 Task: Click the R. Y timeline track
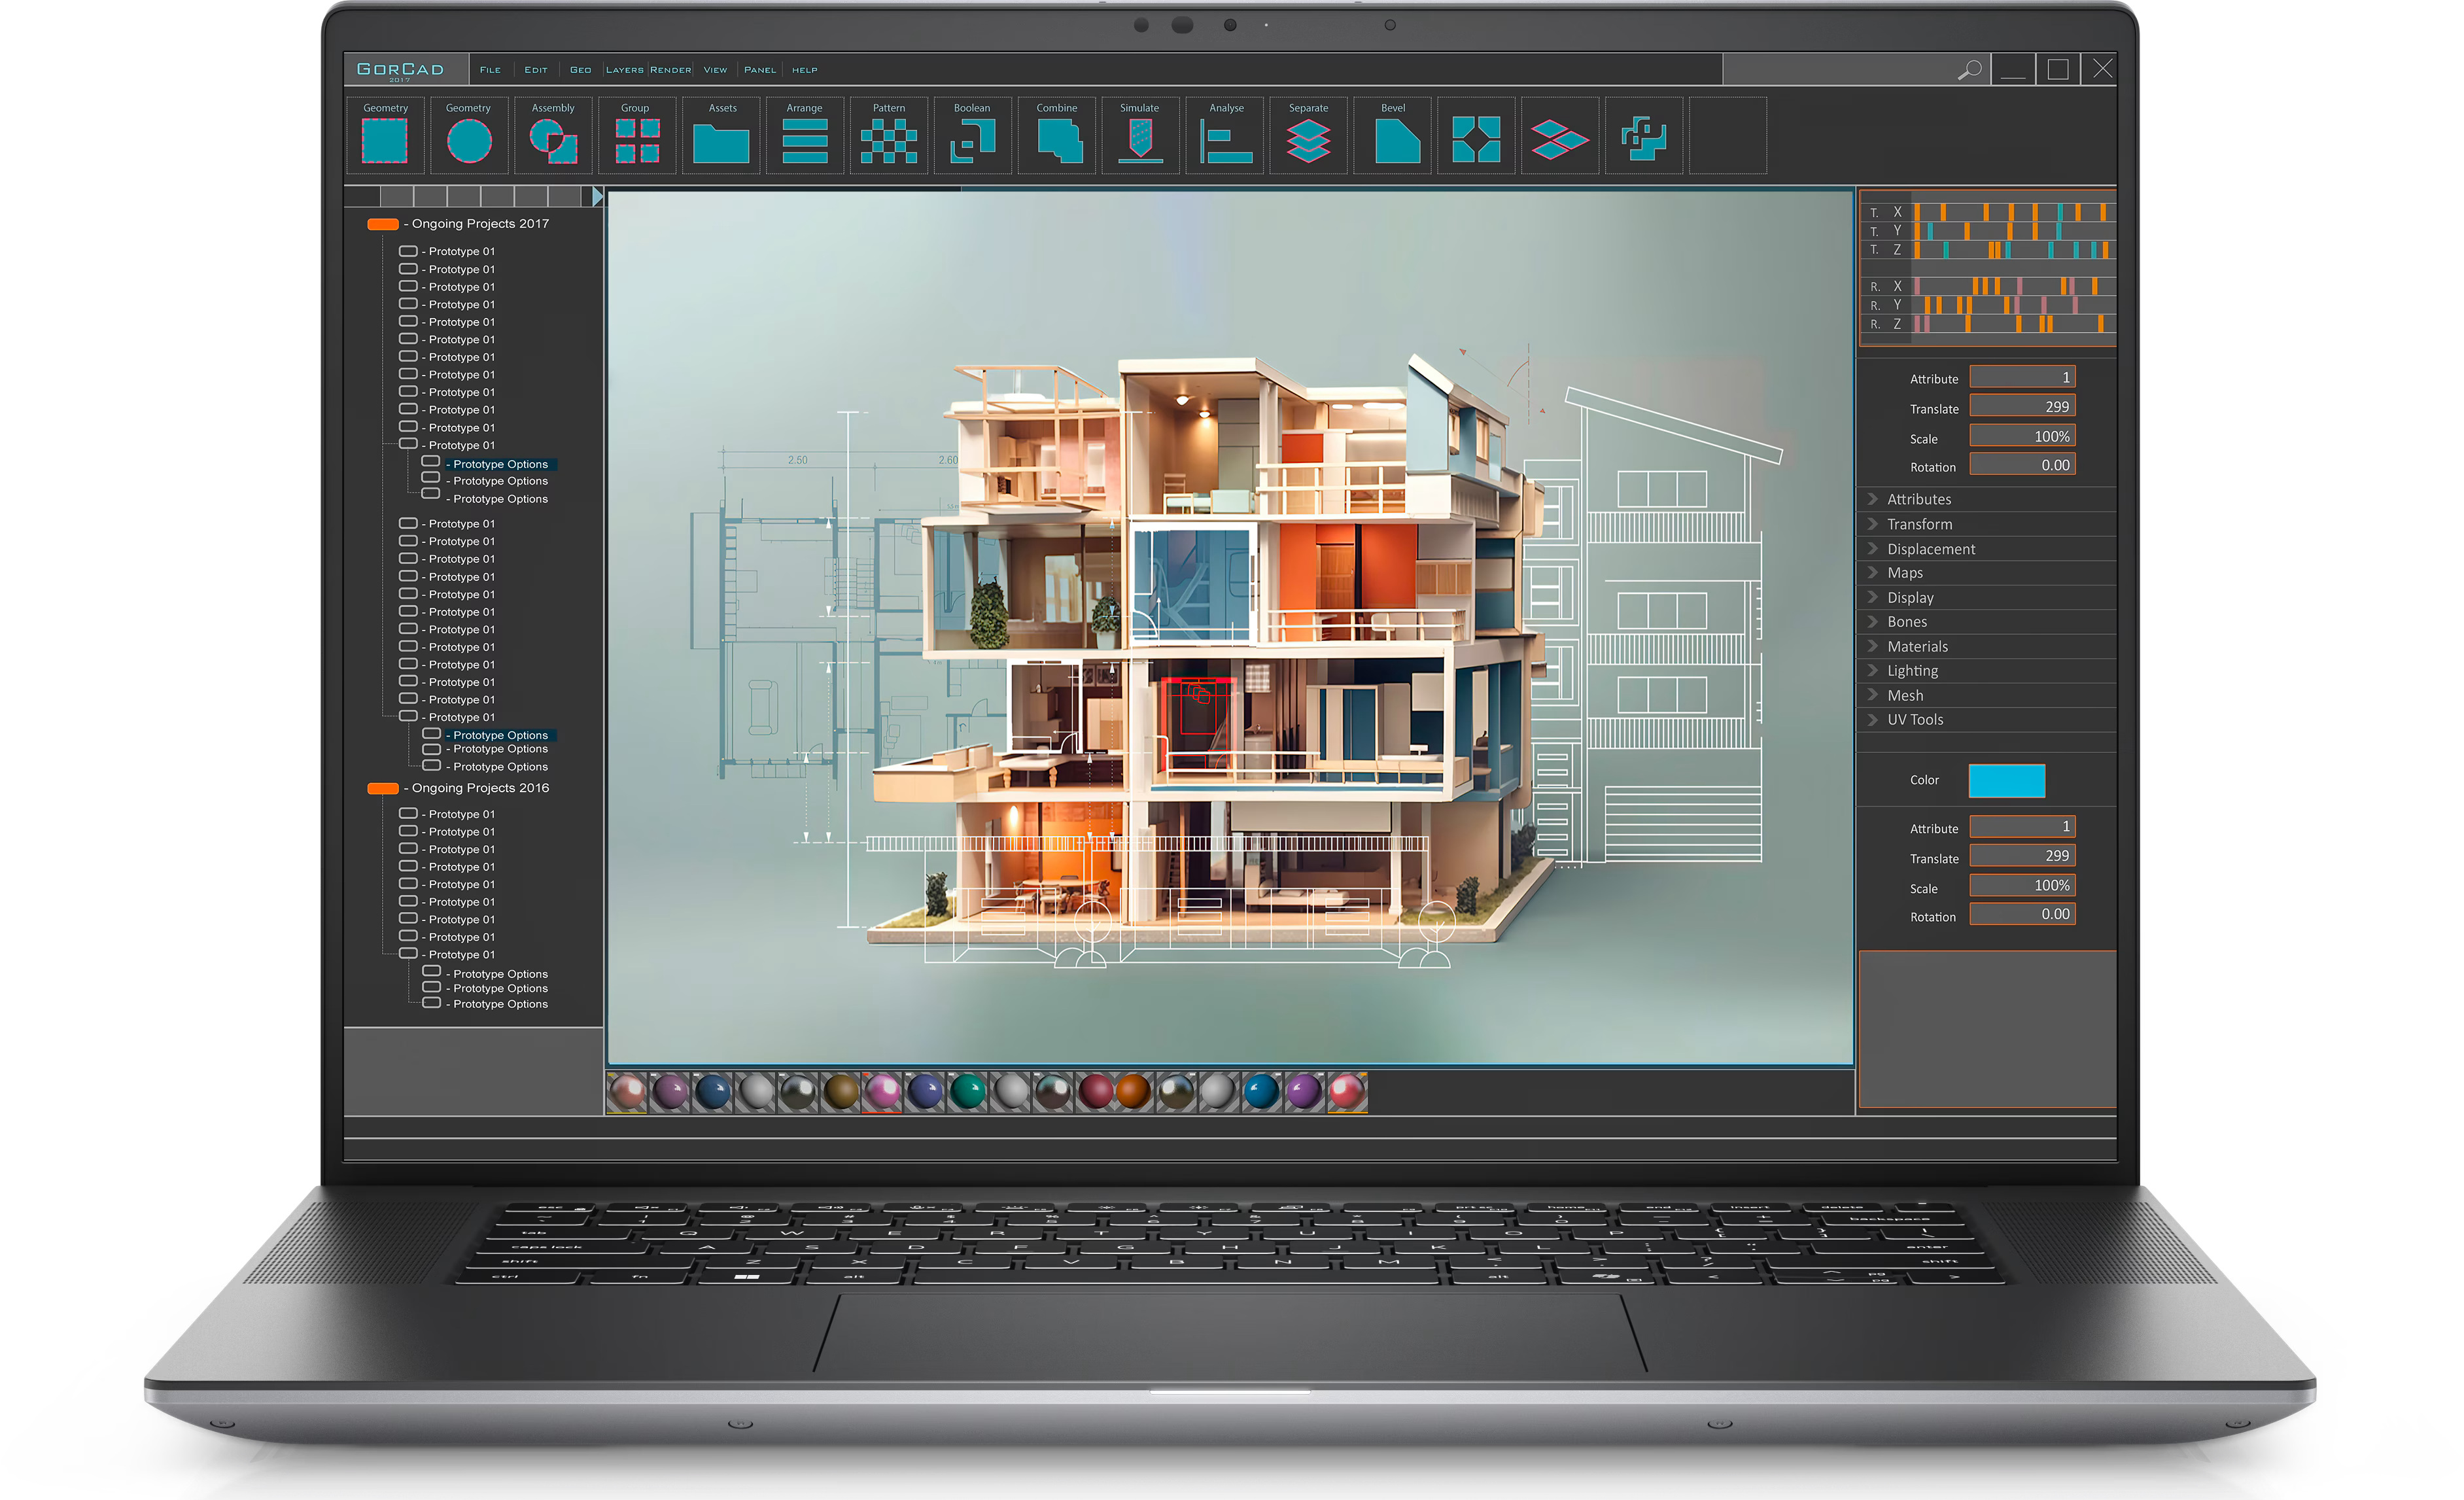pyautogui.click(x=2013, y=305)
